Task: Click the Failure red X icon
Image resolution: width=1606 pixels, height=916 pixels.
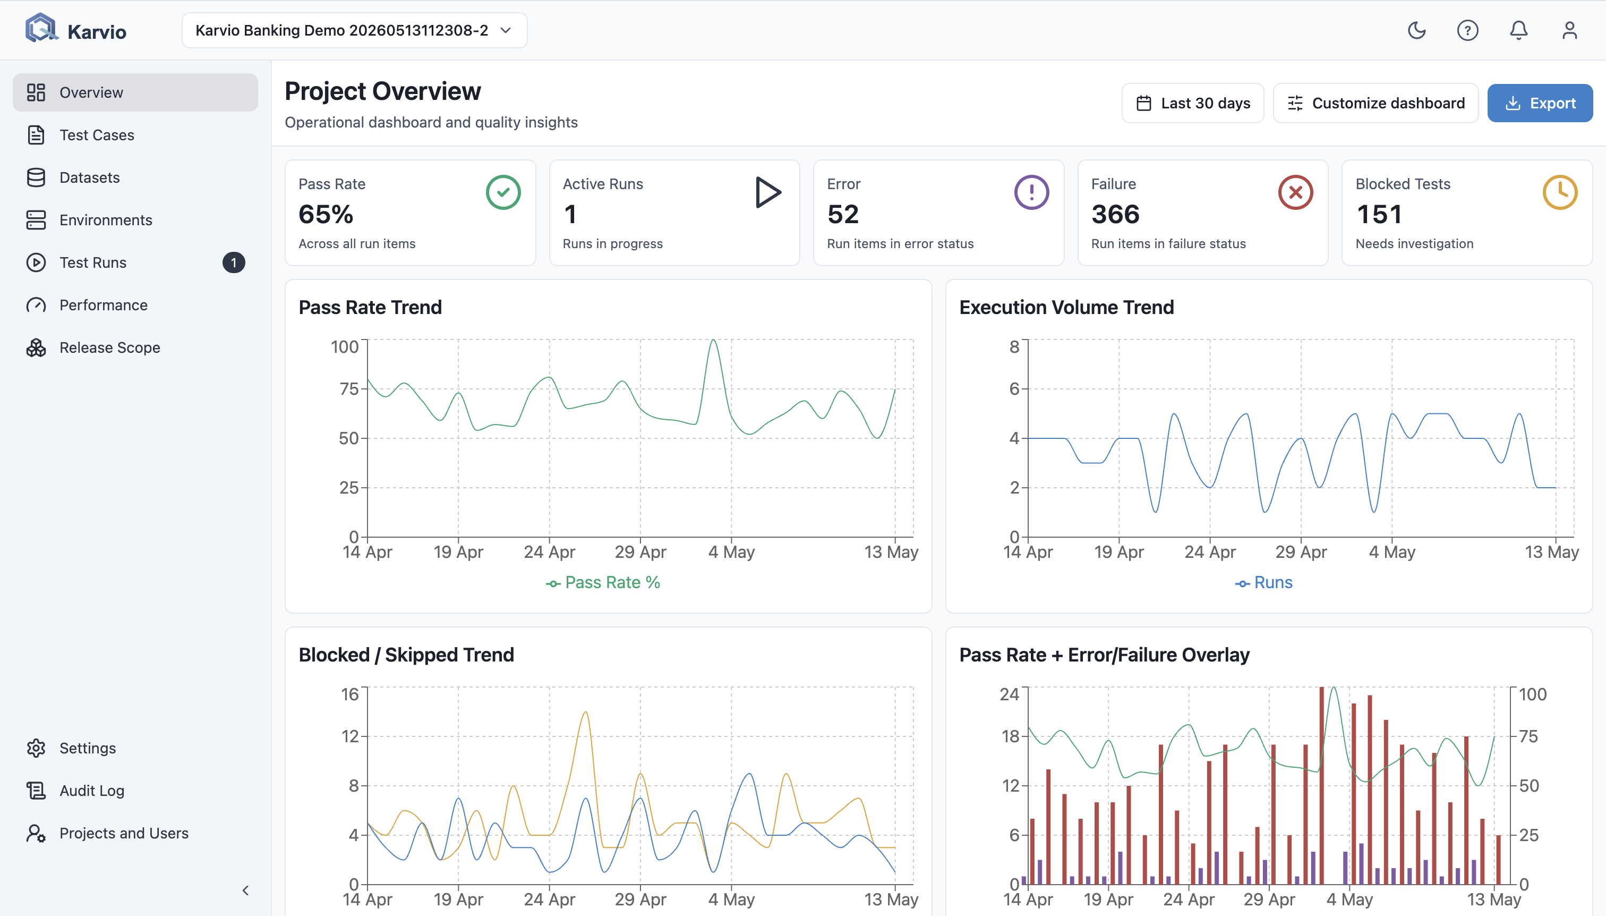Action: [x=1295, y=192]
